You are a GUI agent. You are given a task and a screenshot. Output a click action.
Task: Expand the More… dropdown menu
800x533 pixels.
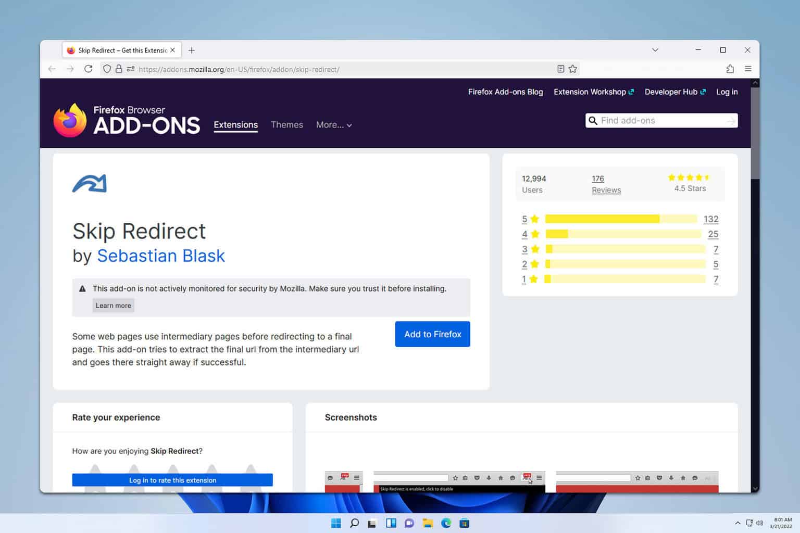coord(334,125)
